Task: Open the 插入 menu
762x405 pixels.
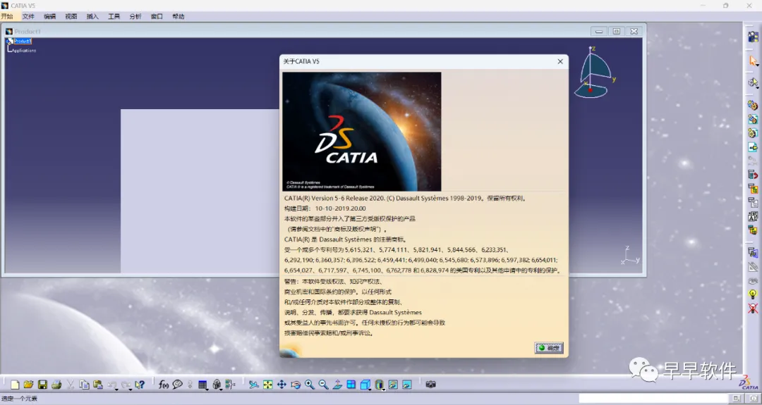Action: 92,16
